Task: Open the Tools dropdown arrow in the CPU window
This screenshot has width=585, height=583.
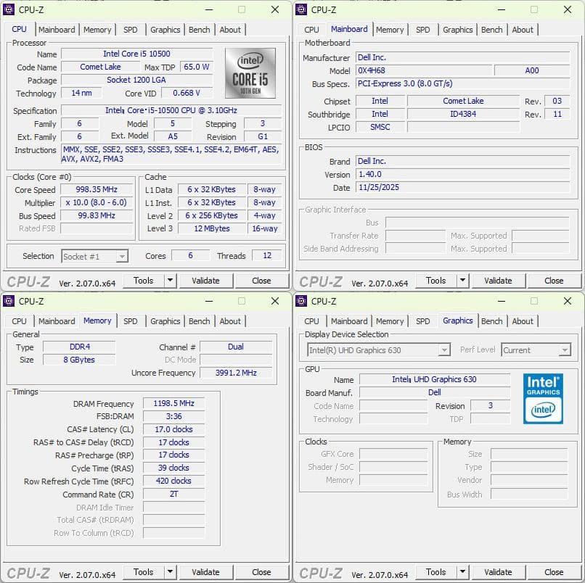Action: (170, 281)
